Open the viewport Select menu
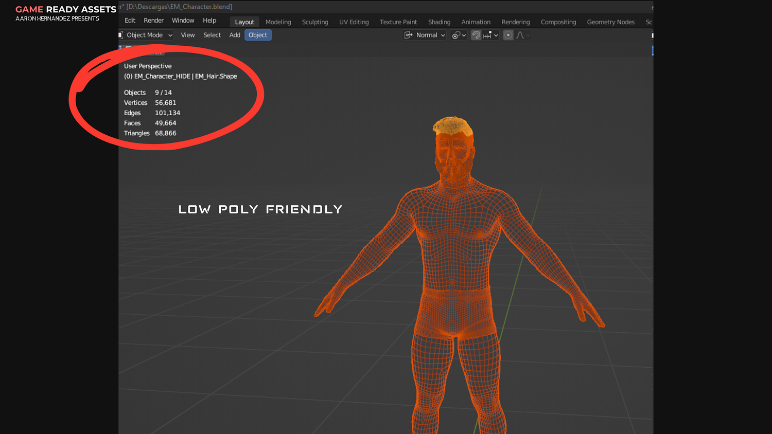The height and width of the screenshot is (434, 772). (x=212, y=35)
